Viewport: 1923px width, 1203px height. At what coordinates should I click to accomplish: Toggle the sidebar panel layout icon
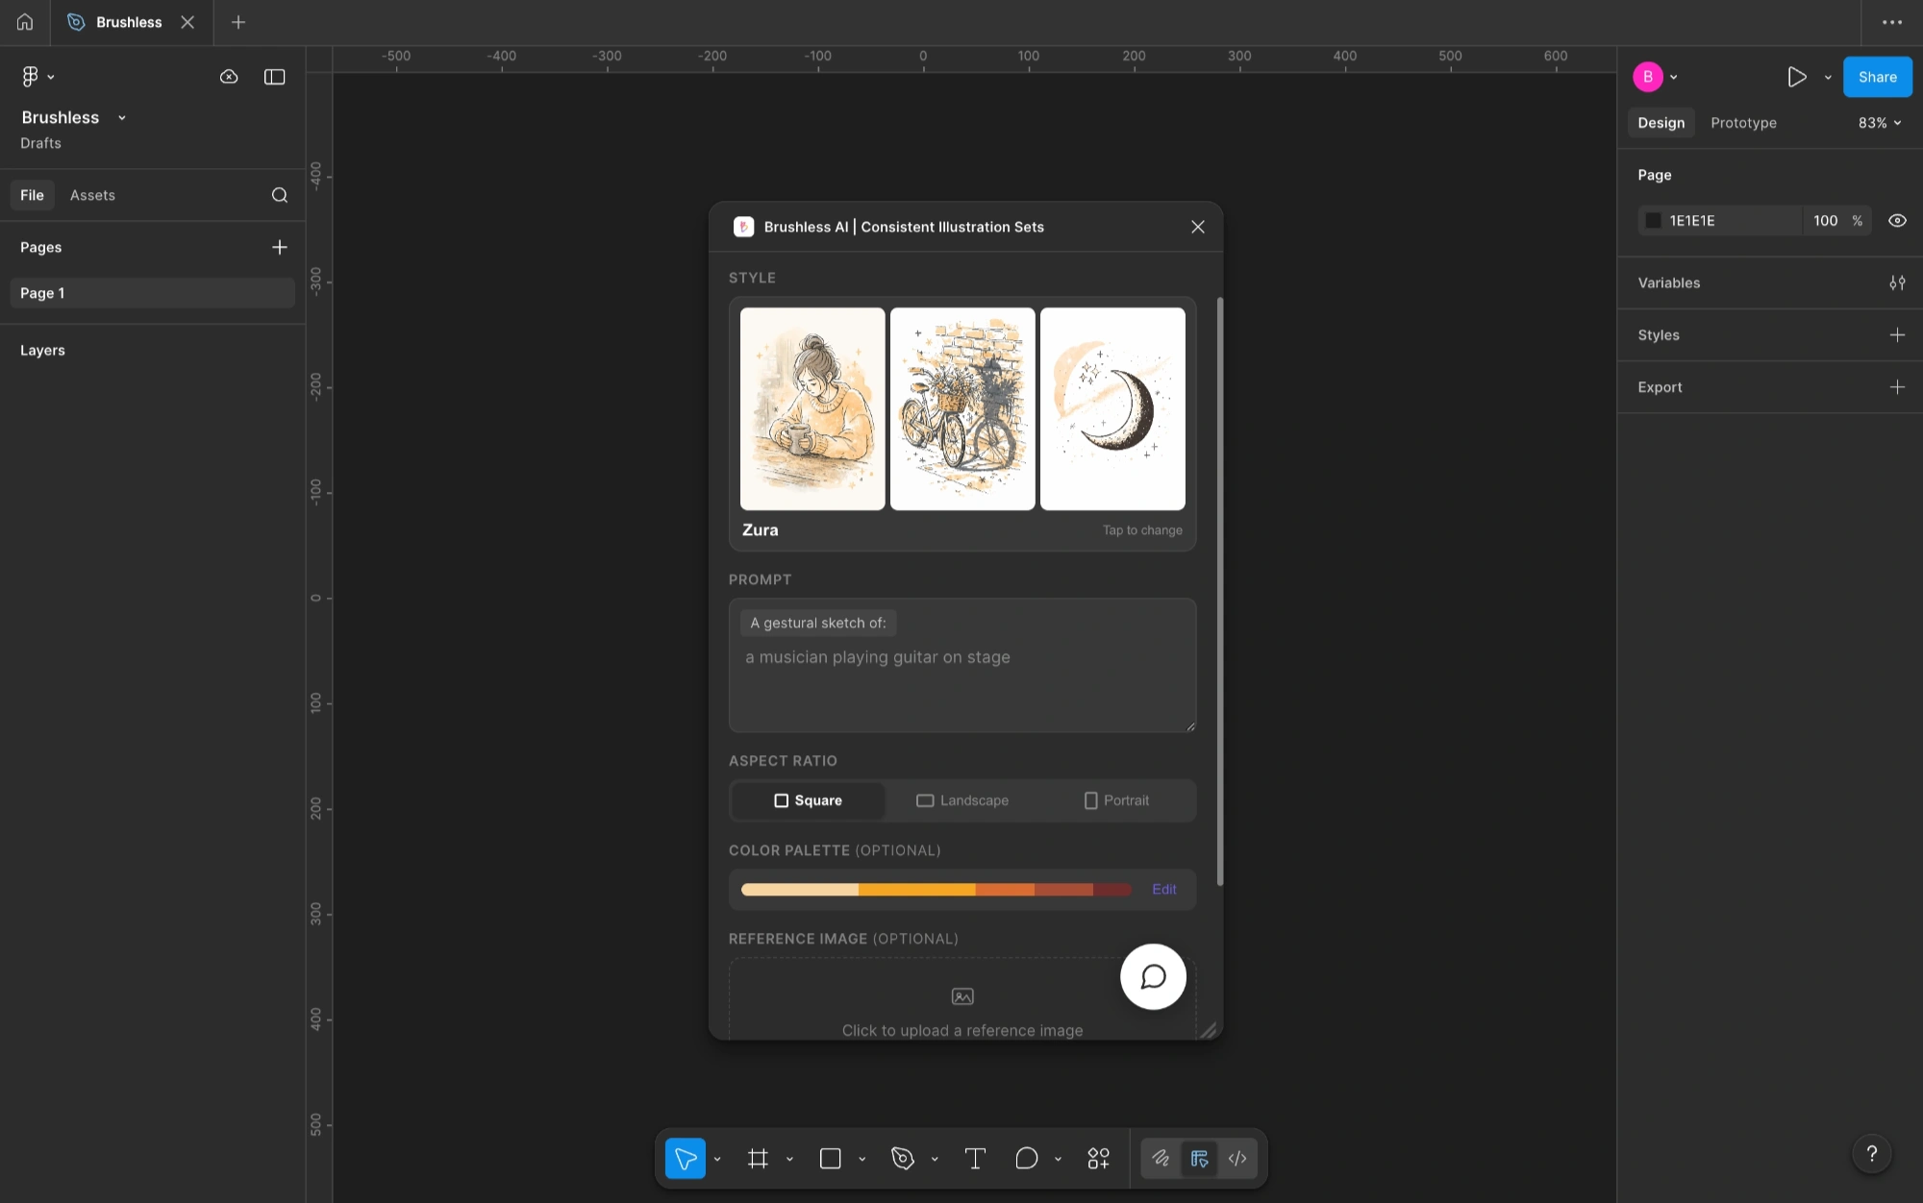[x=274, y=77]
